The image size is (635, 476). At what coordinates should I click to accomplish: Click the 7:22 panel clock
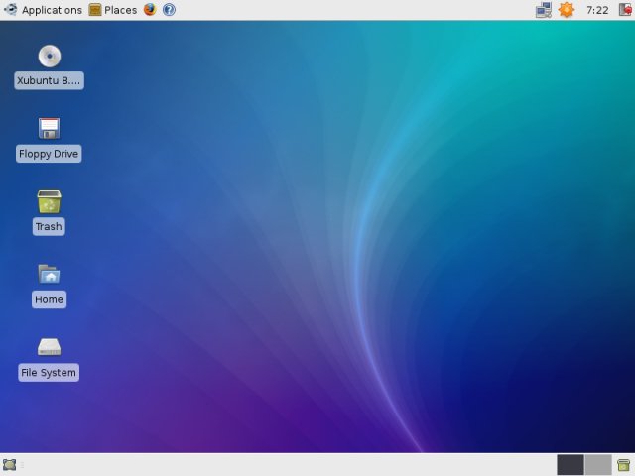[597, 10]
